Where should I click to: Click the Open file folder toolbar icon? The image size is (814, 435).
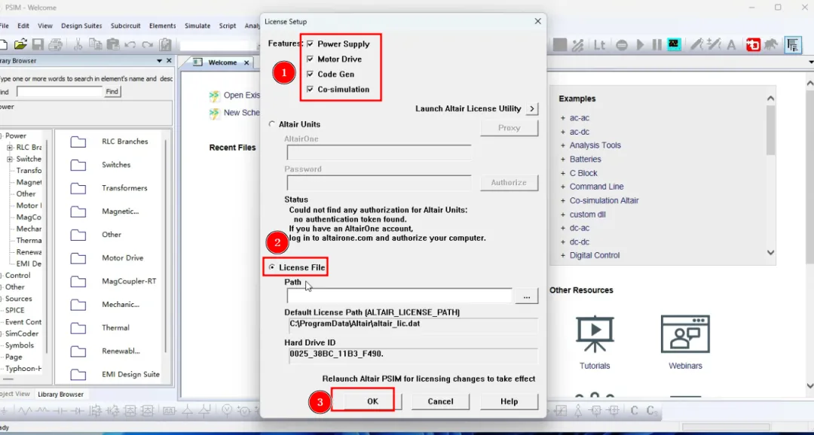[x=20, y=44]
